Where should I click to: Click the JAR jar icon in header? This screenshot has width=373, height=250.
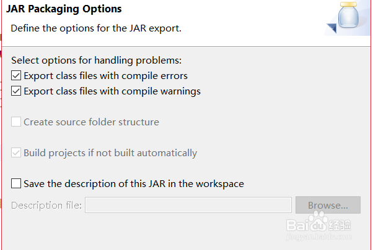pos(348,15)
